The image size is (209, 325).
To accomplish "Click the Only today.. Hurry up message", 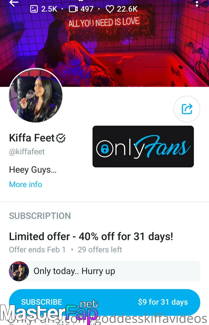I will point(74,271).
